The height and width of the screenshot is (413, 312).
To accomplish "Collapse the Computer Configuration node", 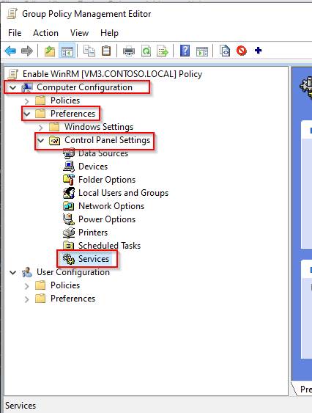I will click(12, 88).
